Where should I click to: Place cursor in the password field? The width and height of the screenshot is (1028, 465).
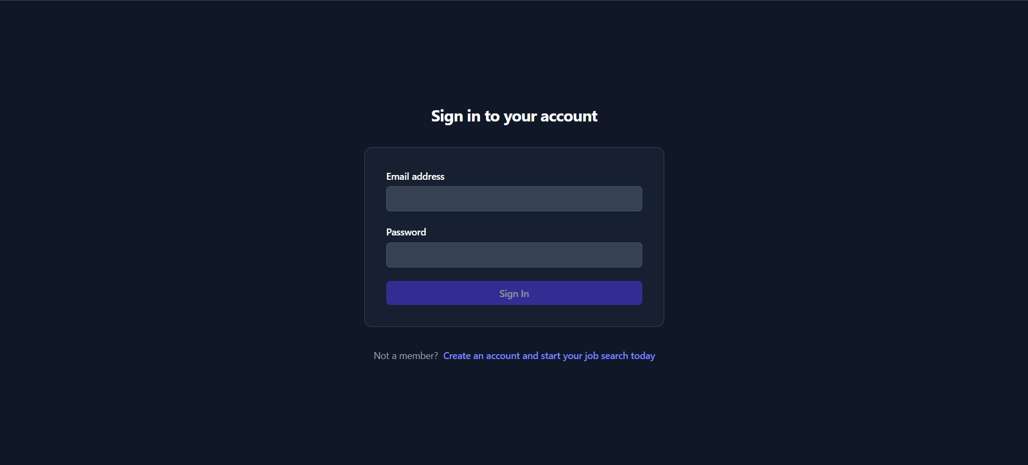point(514,255)
